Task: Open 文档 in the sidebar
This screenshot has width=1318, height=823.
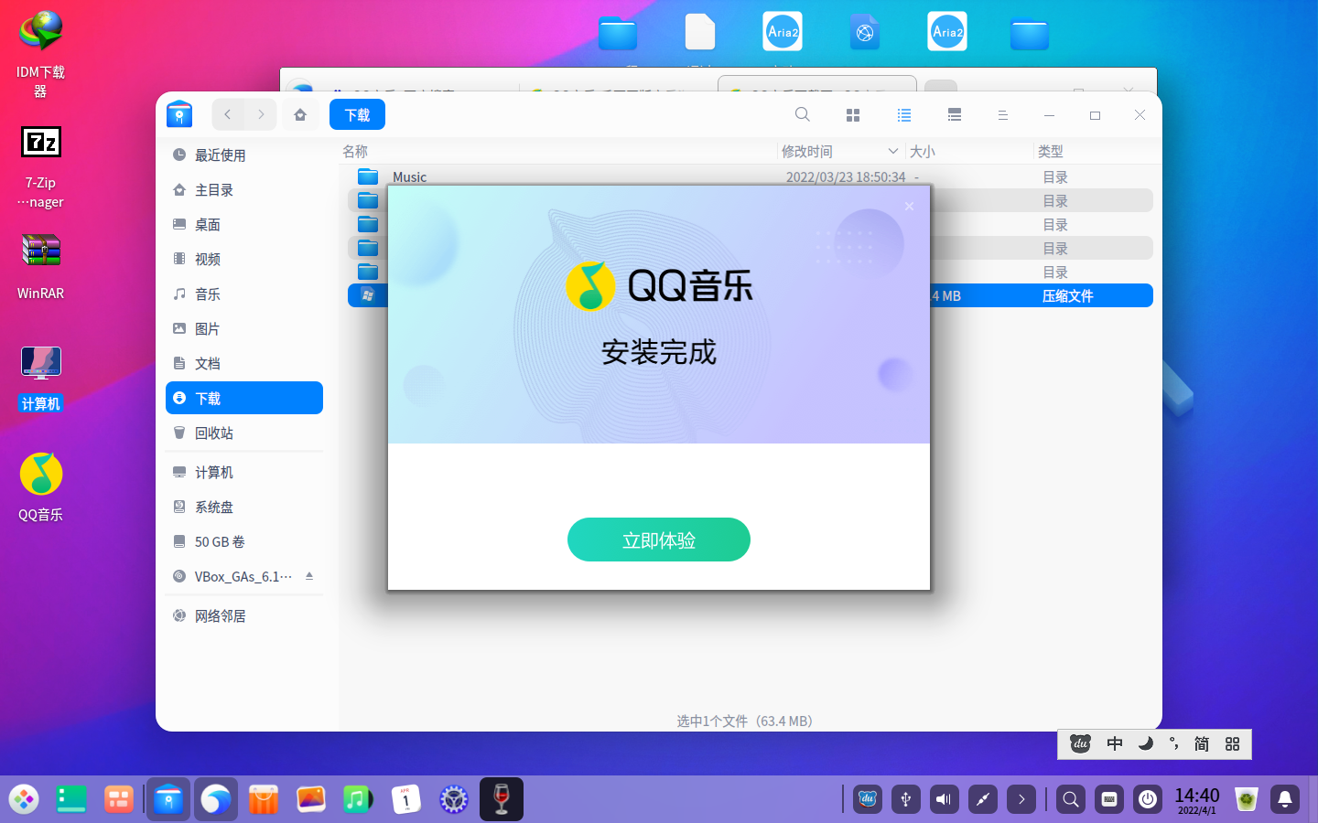Action: [x=244, y=363]
